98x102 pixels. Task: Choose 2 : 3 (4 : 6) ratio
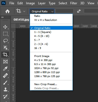pos(51,44)
